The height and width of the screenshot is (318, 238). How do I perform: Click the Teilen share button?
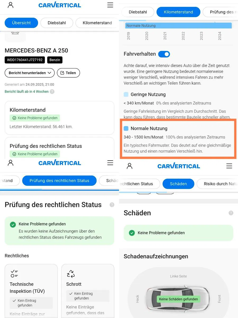[x=68, y=73]
